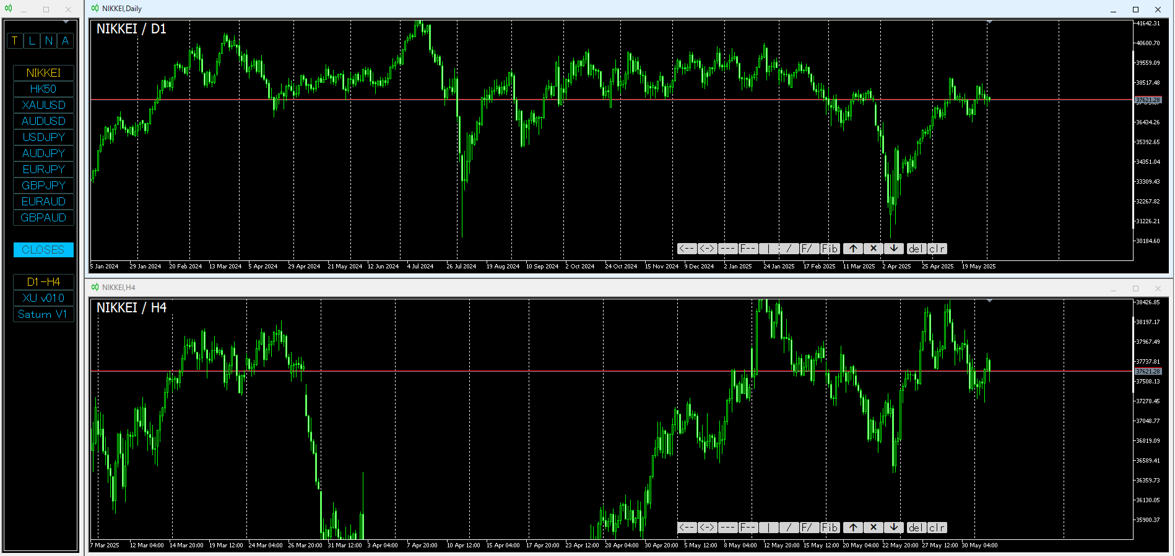The height and width of the screenshot is (556, 1175).
Task: Open the GBPAUD symbol chart
Action: tap(43, 218)
